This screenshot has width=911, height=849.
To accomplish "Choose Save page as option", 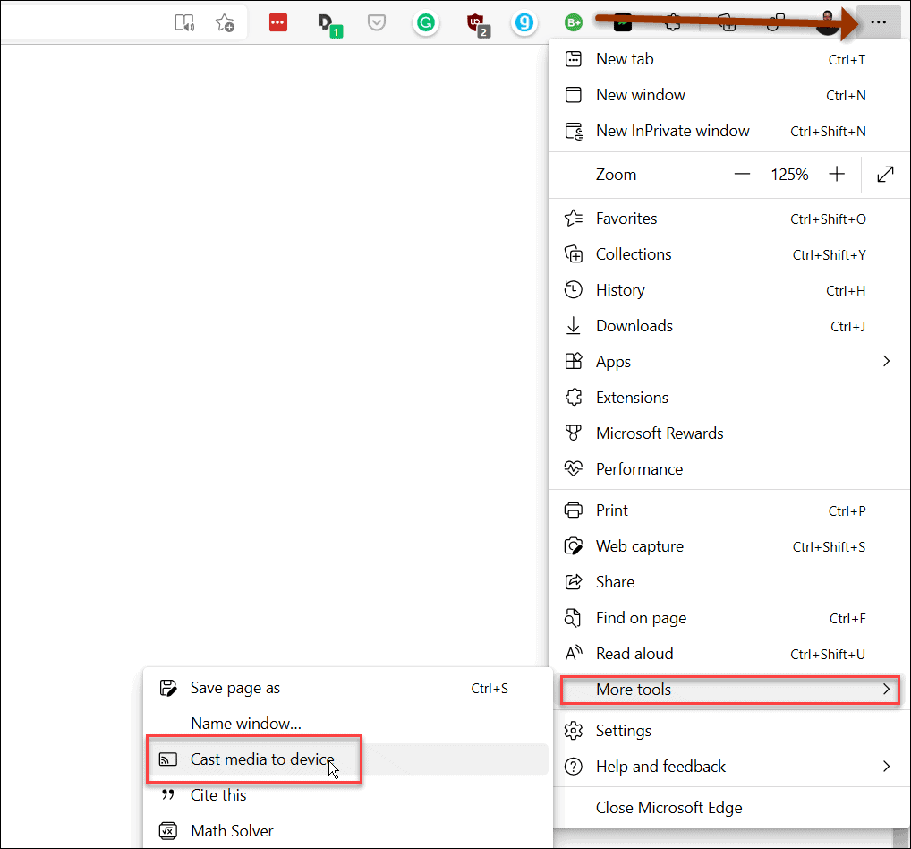I will coord(234,688).
